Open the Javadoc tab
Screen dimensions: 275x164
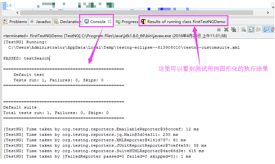41,22
